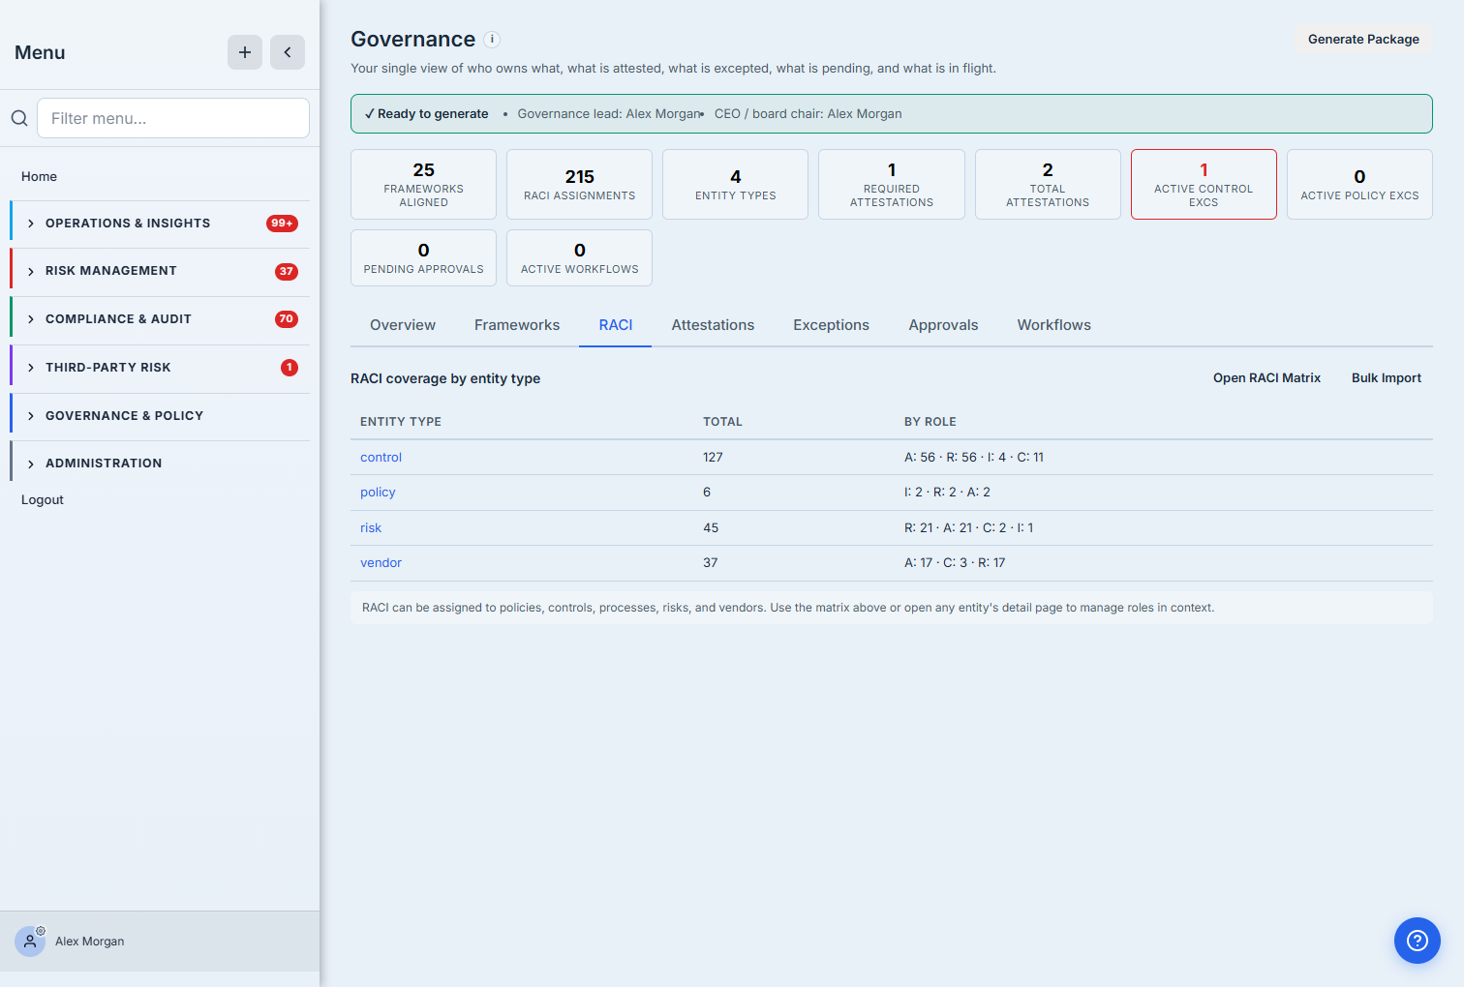This screenshot has width=1464, height=987.
Task: Focus the Filter menu input field
Action: (173, 118)
